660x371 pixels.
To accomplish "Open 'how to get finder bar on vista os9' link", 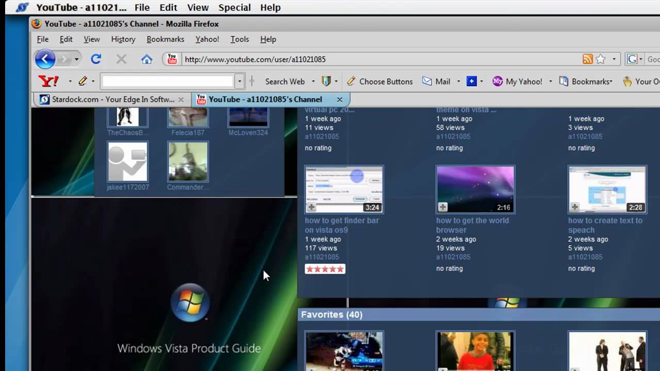I will point(342,225).
